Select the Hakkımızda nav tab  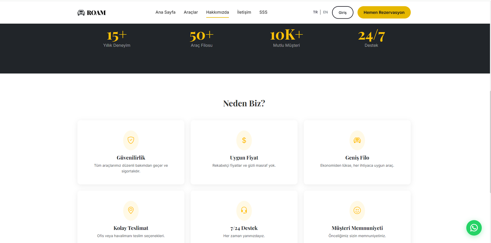[x=217, y=12]
